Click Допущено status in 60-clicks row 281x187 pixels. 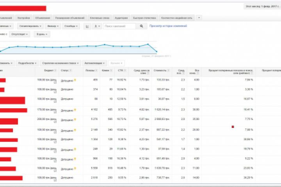67,89
